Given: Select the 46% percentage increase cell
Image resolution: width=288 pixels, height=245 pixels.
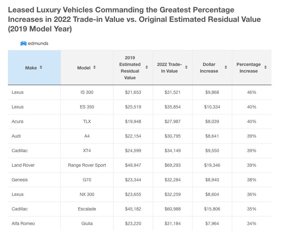Looking at the screenshot, I should tap(252, 92).
